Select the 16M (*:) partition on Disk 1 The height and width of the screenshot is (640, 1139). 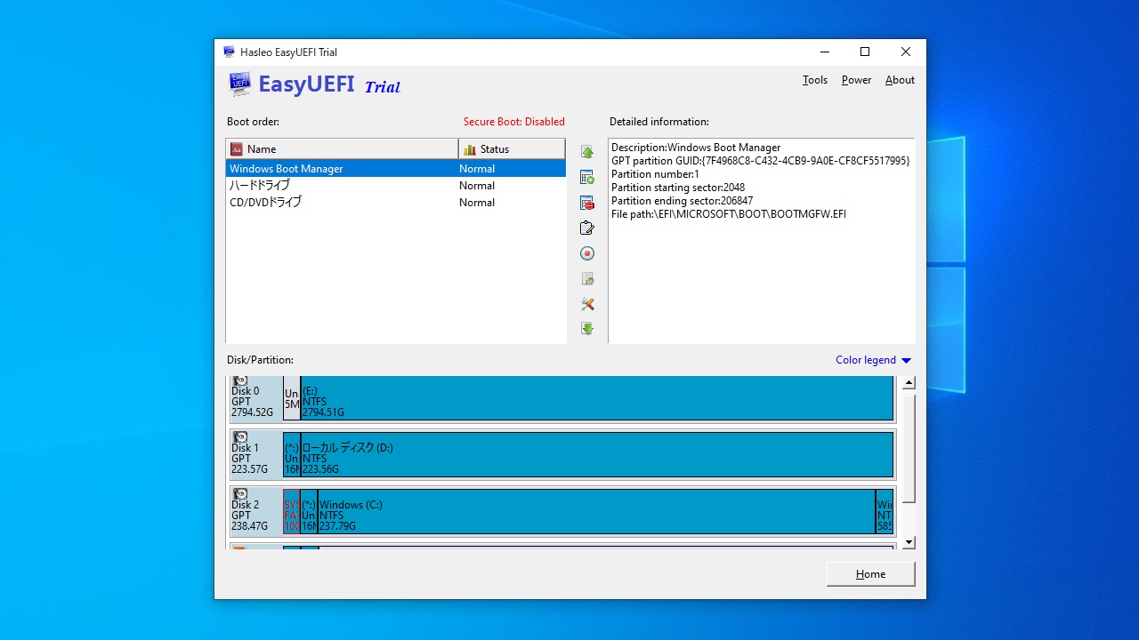coord(292,454)
